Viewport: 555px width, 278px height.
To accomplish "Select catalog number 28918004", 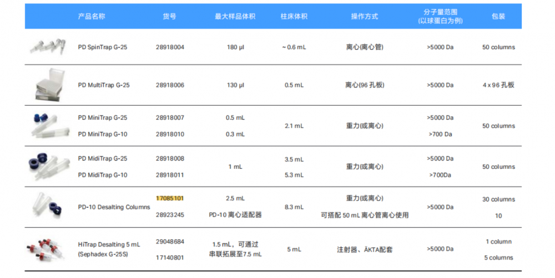I will click(x=170, y=48).
